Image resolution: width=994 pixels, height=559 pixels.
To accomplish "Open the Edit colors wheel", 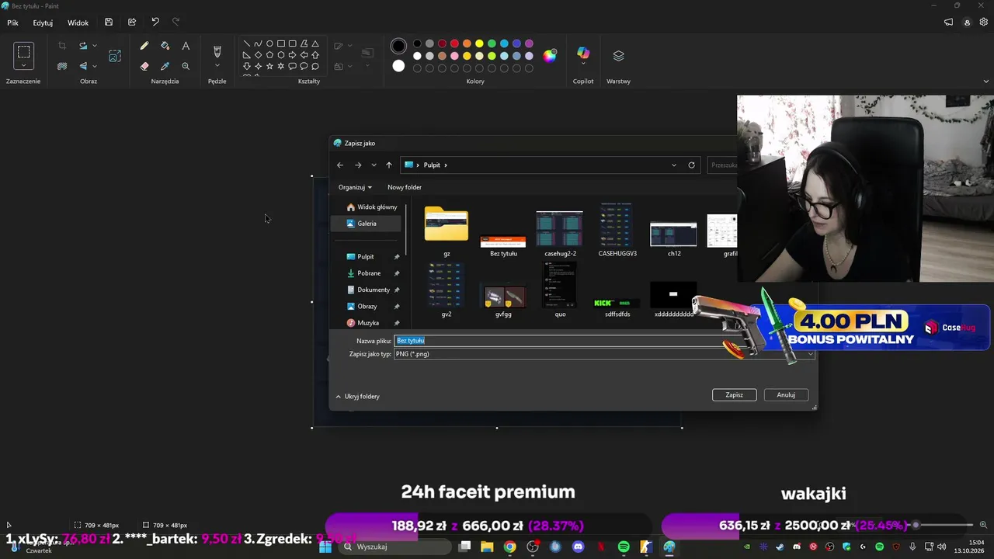I will pyautogui.click(x=550, y=55).
